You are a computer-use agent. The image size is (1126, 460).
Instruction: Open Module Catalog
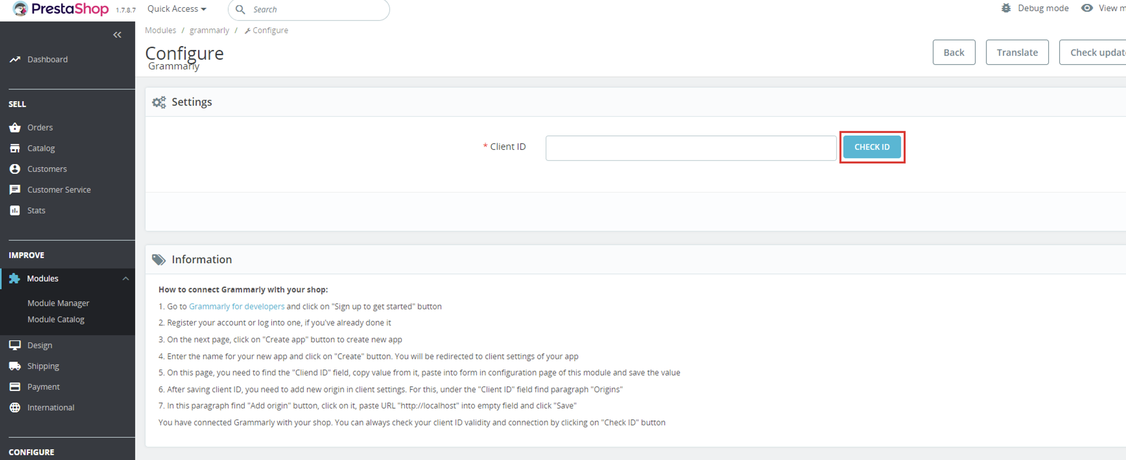pyautogui.click(x=56, y=319)
